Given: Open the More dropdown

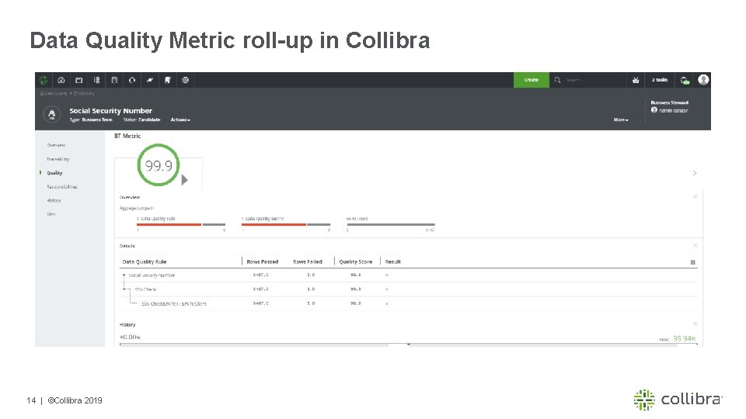Looking at the screenshot, I should point(621,119).
